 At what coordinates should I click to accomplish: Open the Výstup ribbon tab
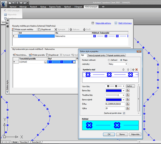pyautogui.click(x=43, y=7)
